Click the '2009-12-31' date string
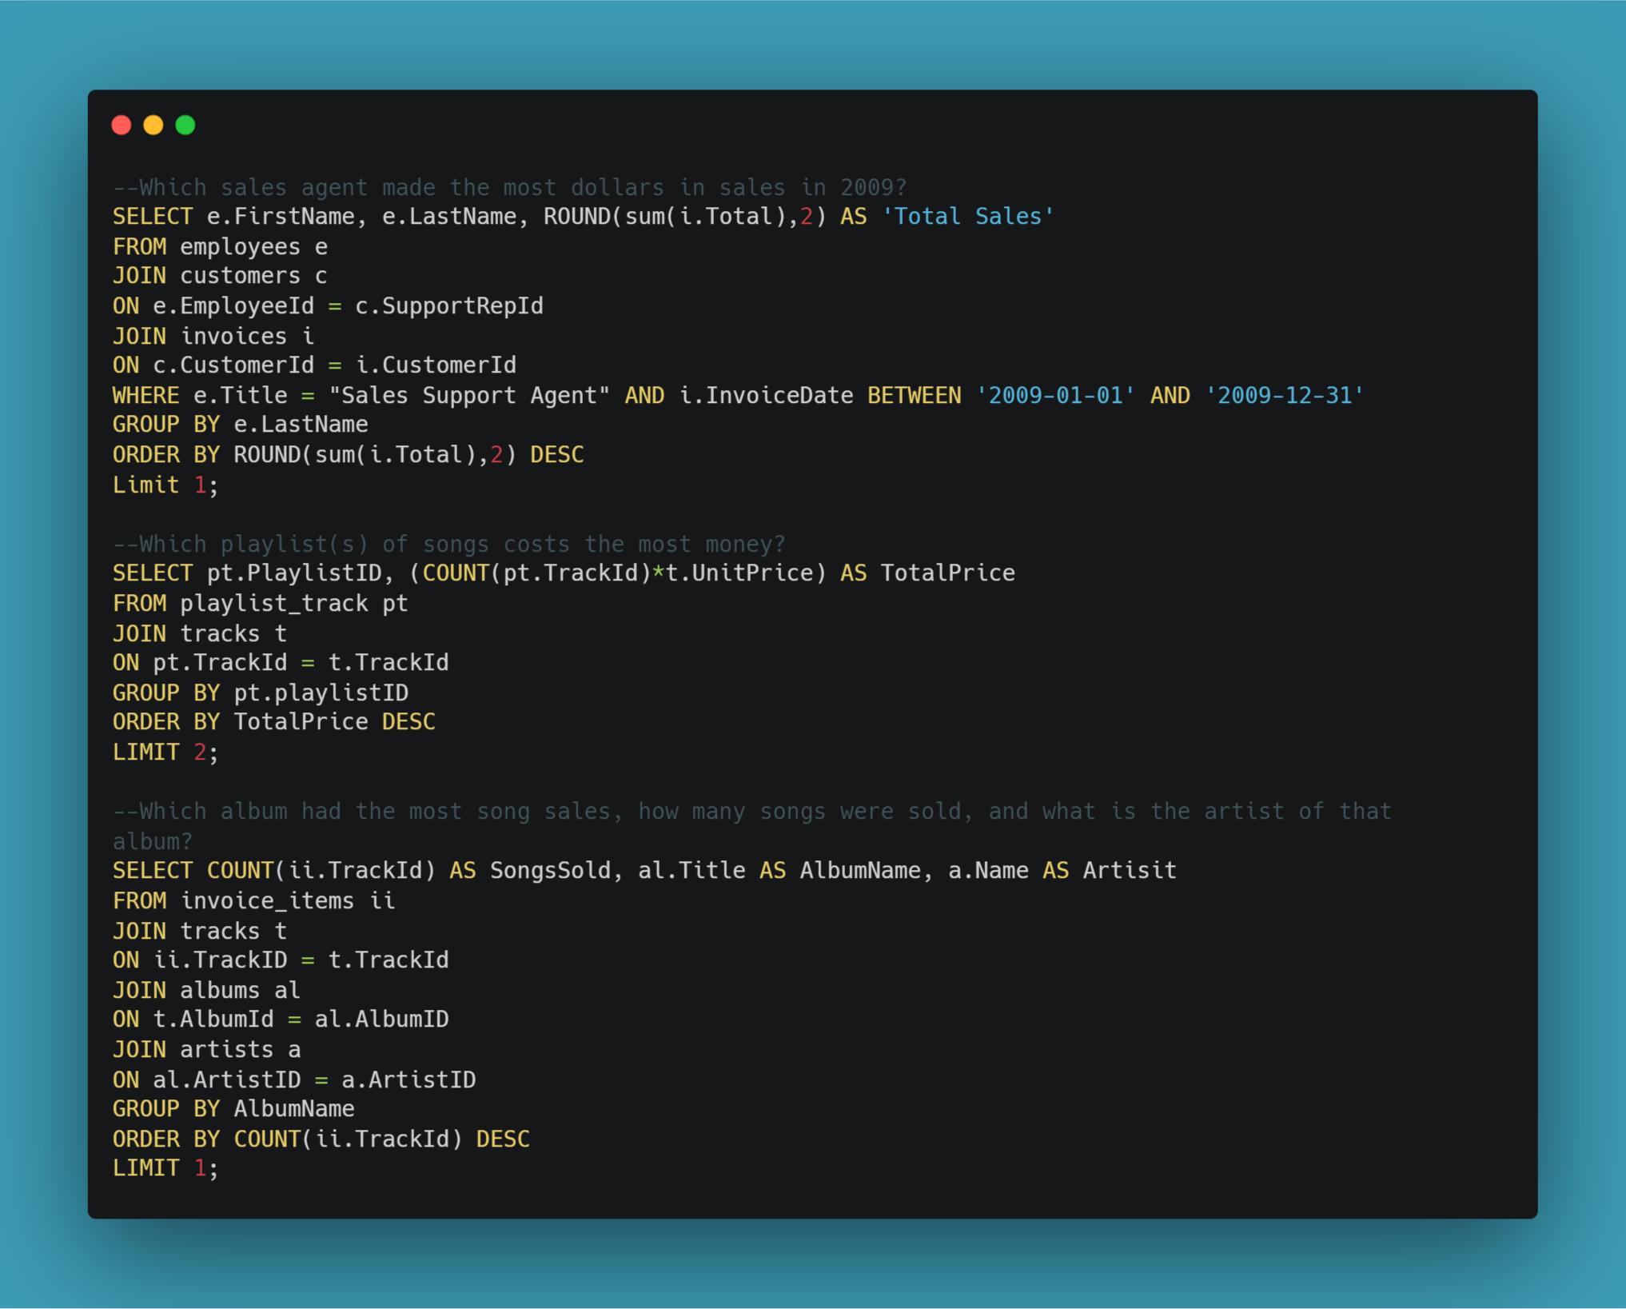The width and height of the screenshot is (1626, 1309). tap(1284, 395)
